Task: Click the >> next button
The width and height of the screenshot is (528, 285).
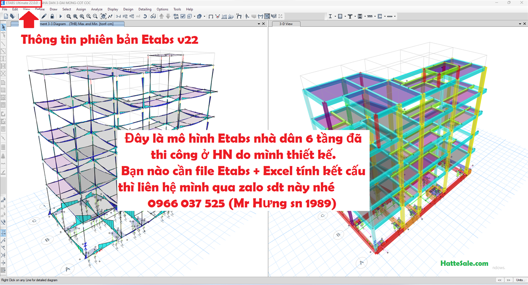Action: (509, 280)
